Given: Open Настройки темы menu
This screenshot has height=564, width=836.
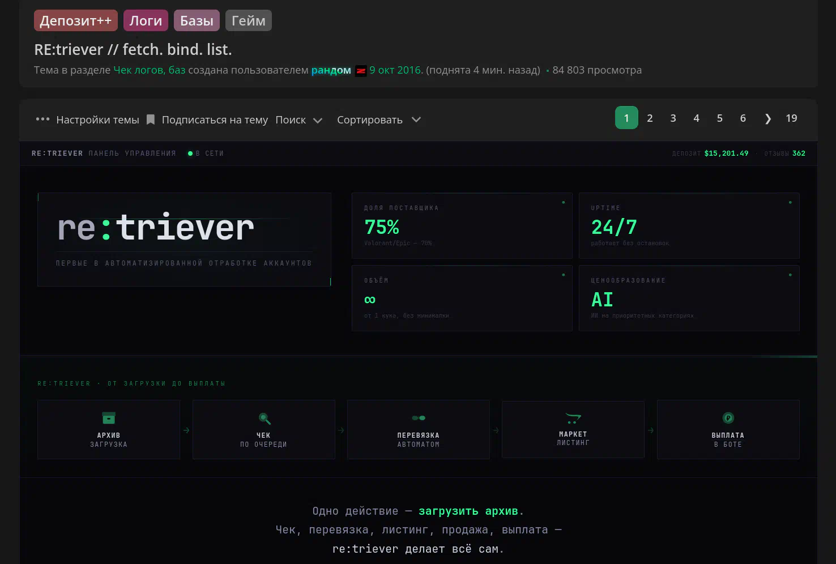Looking at the screenshot, I should pos(97,120).
